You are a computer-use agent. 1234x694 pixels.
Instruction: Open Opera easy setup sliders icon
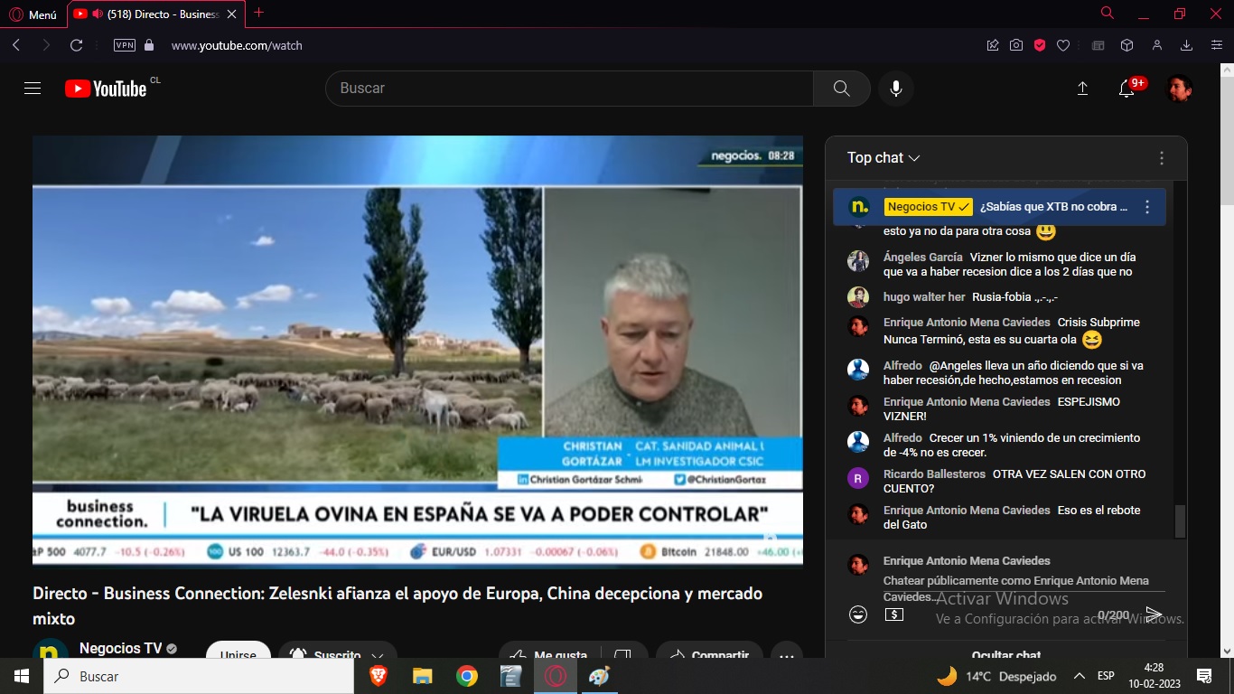click(x=1217, y=45)
